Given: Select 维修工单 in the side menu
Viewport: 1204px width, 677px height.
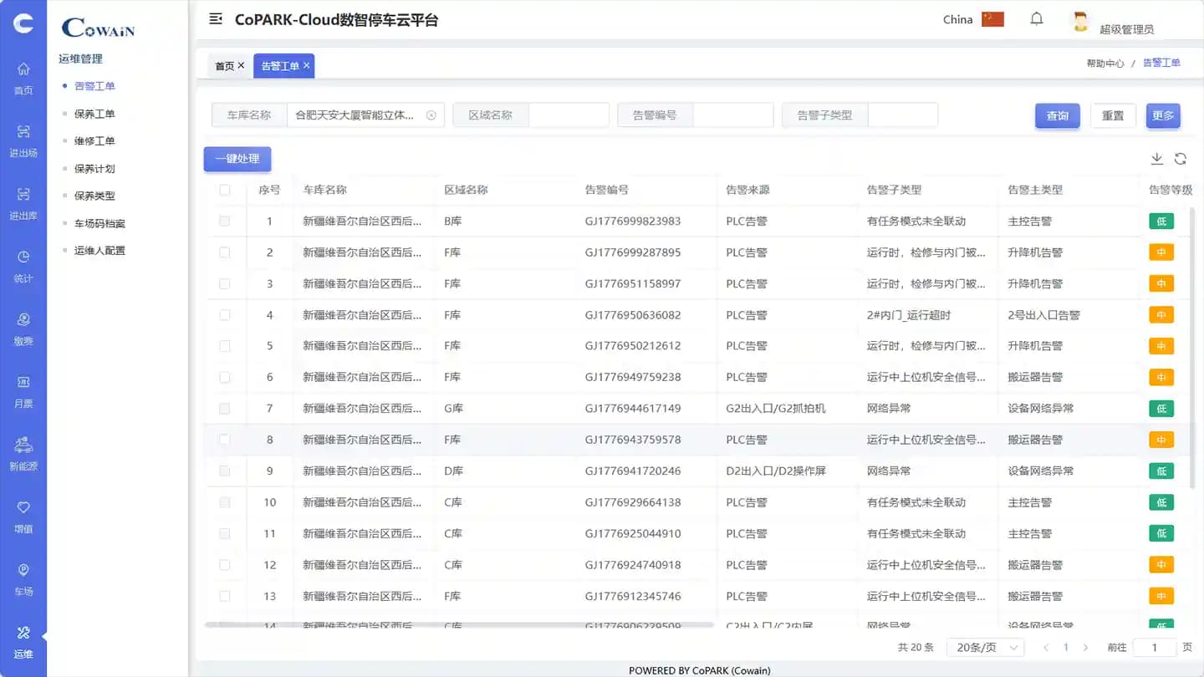Looking at the screenshot, I should pyautogui.click(x=94, y=141).
